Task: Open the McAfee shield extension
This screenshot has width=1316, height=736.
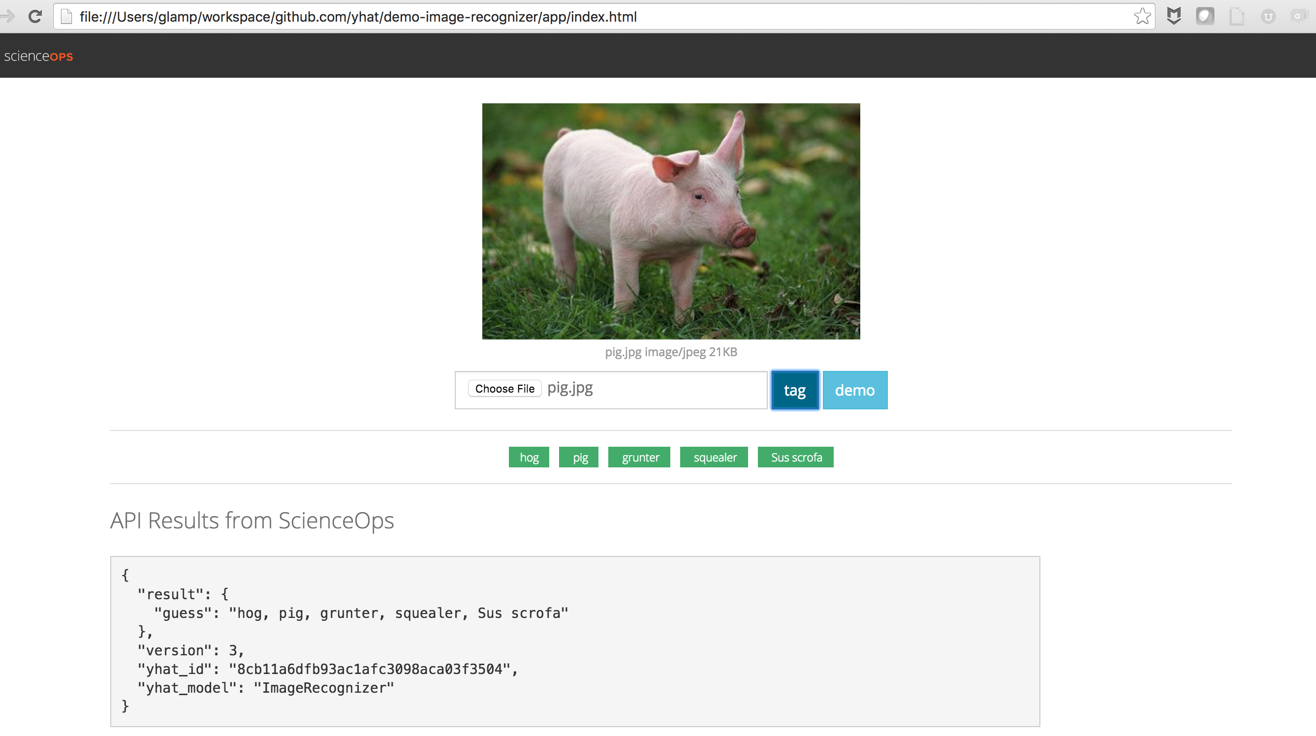Action: 1173,16
